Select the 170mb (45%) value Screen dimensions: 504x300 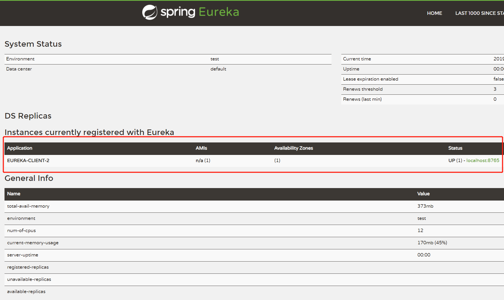click(432, 243)
